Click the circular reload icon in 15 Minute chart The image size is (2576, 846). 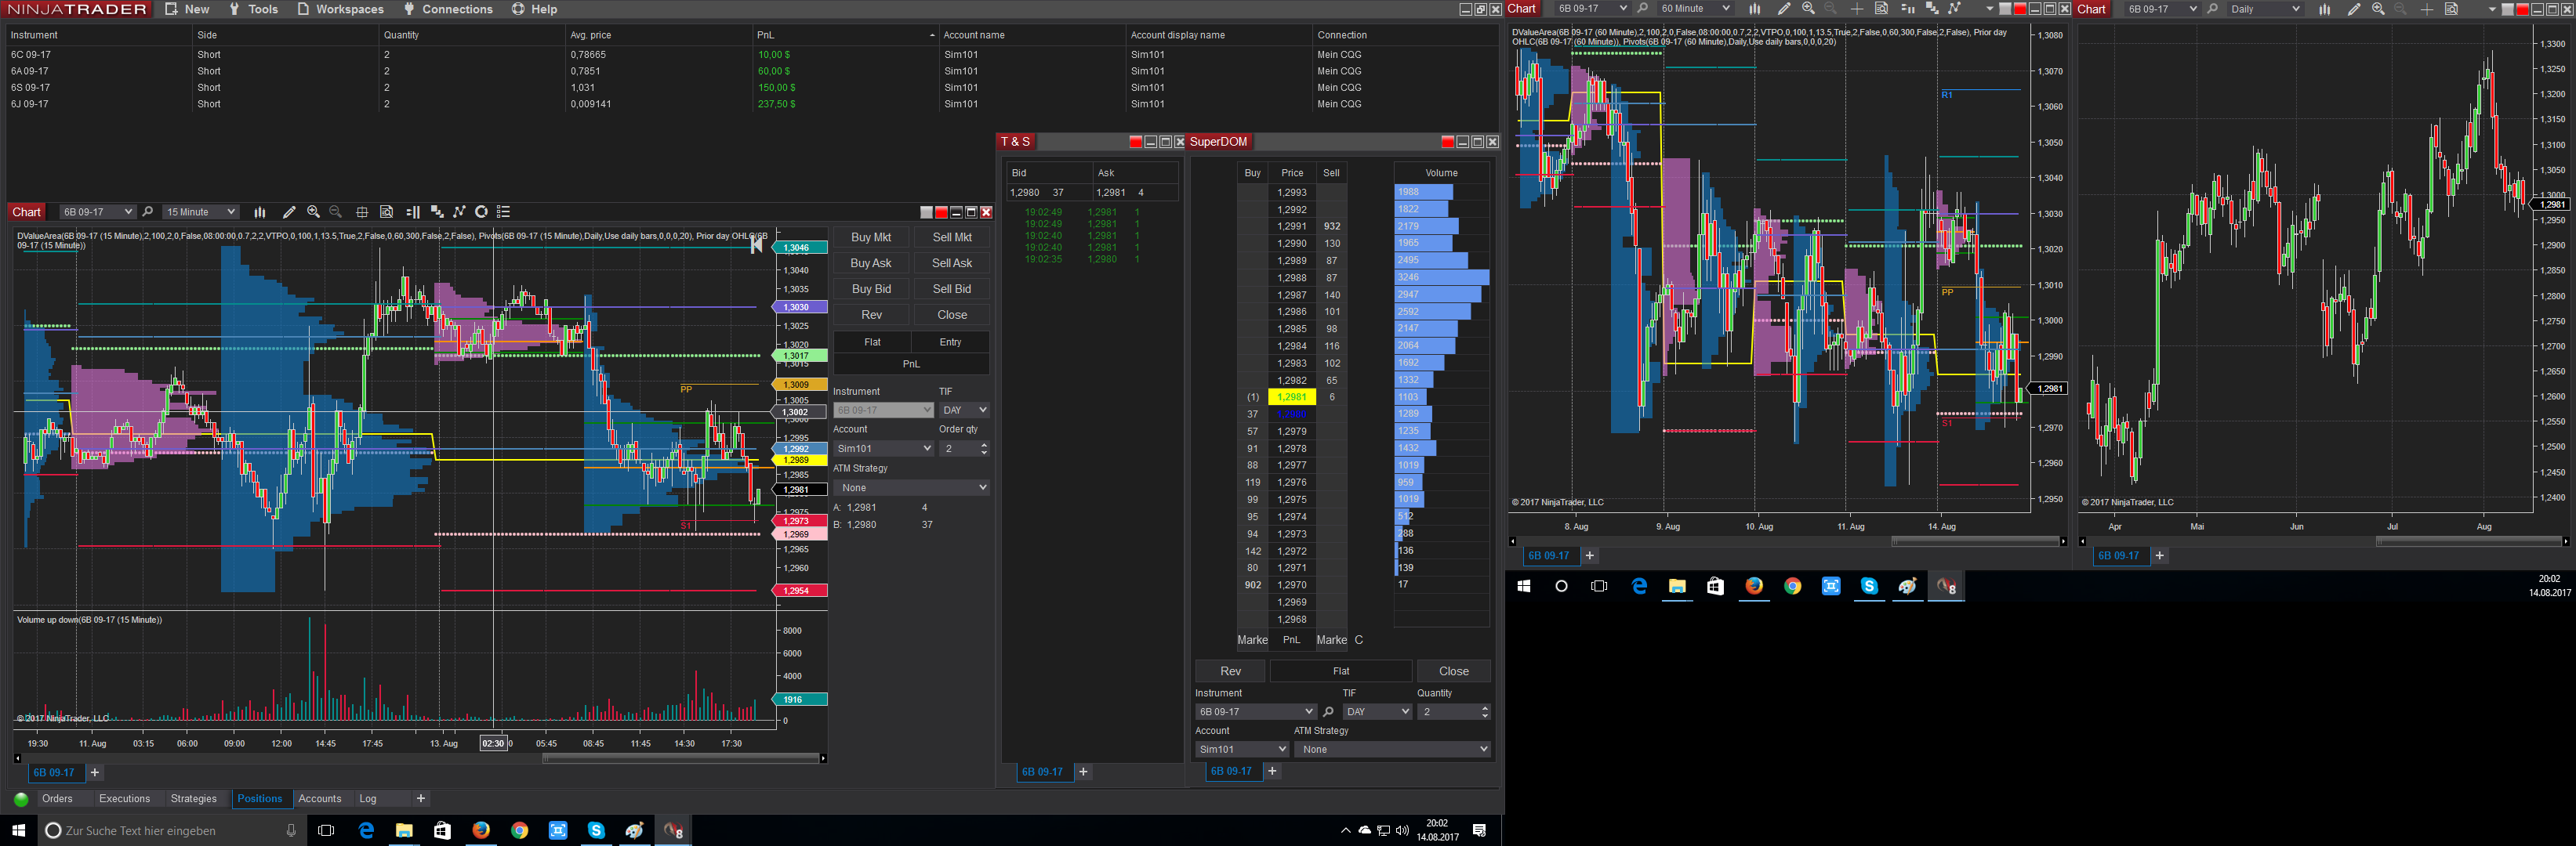click(x=481, y=211)
